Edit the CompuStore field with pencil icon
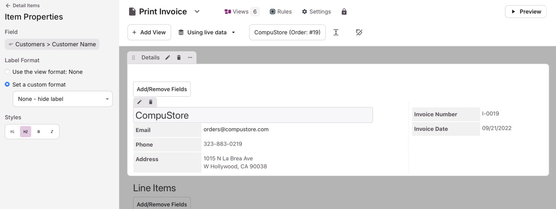This screenshot has width=556, height=209. click(139, 102)
